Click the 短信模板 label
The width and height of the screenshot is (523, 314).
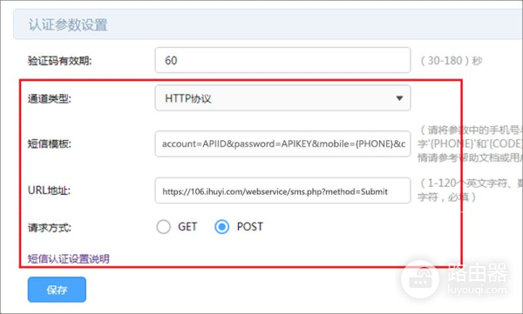tap(50, 144)
